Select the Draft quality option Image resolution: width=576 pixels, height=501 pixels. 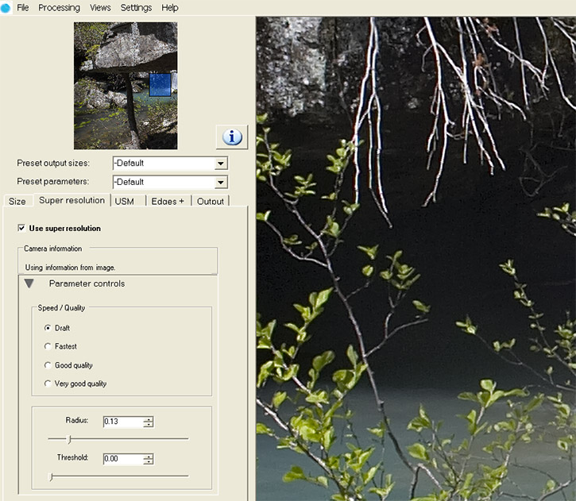click(48, 328)
